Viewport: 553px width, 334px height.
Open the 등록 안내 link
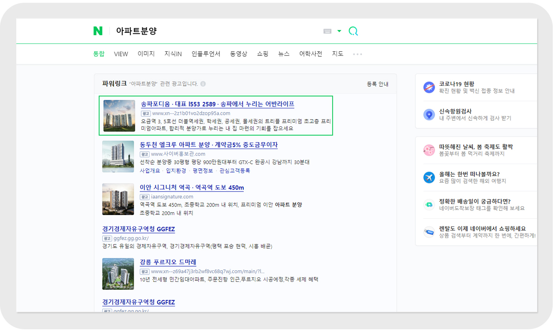[377, 84]
